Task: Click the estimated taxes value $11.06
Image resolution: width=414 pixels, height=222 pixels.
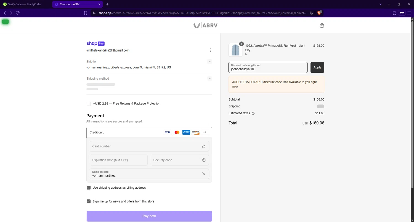Action: click(x=320, y=113)
